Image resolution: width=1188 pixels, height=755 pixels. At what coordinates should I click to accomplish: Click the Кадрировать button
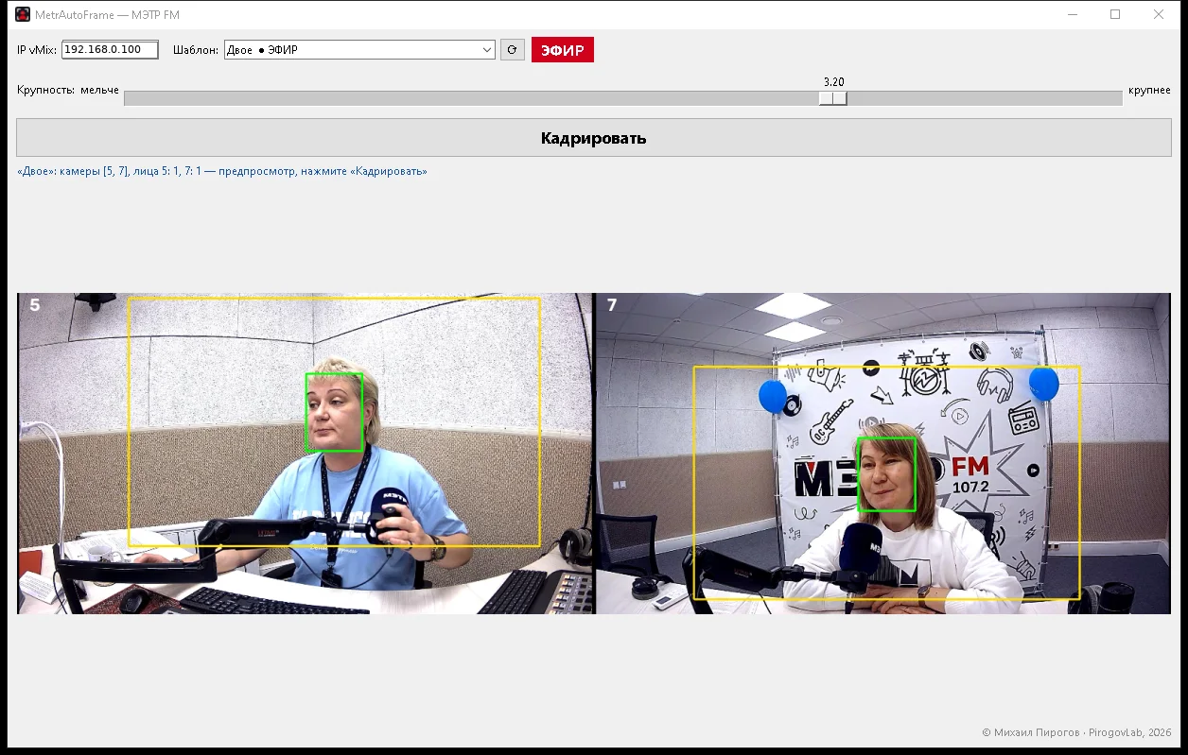point(594,138)
